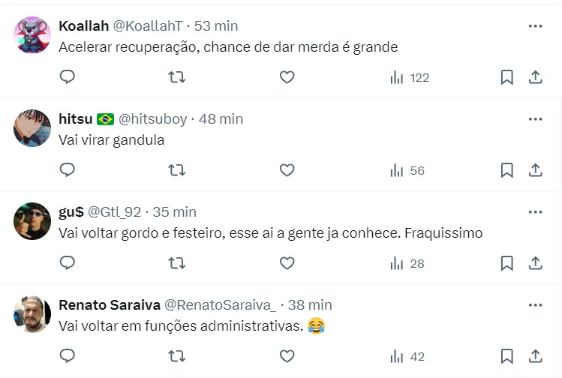Open the Renato Saraiva profile name

pyautogui.click(x=109, y=305)
